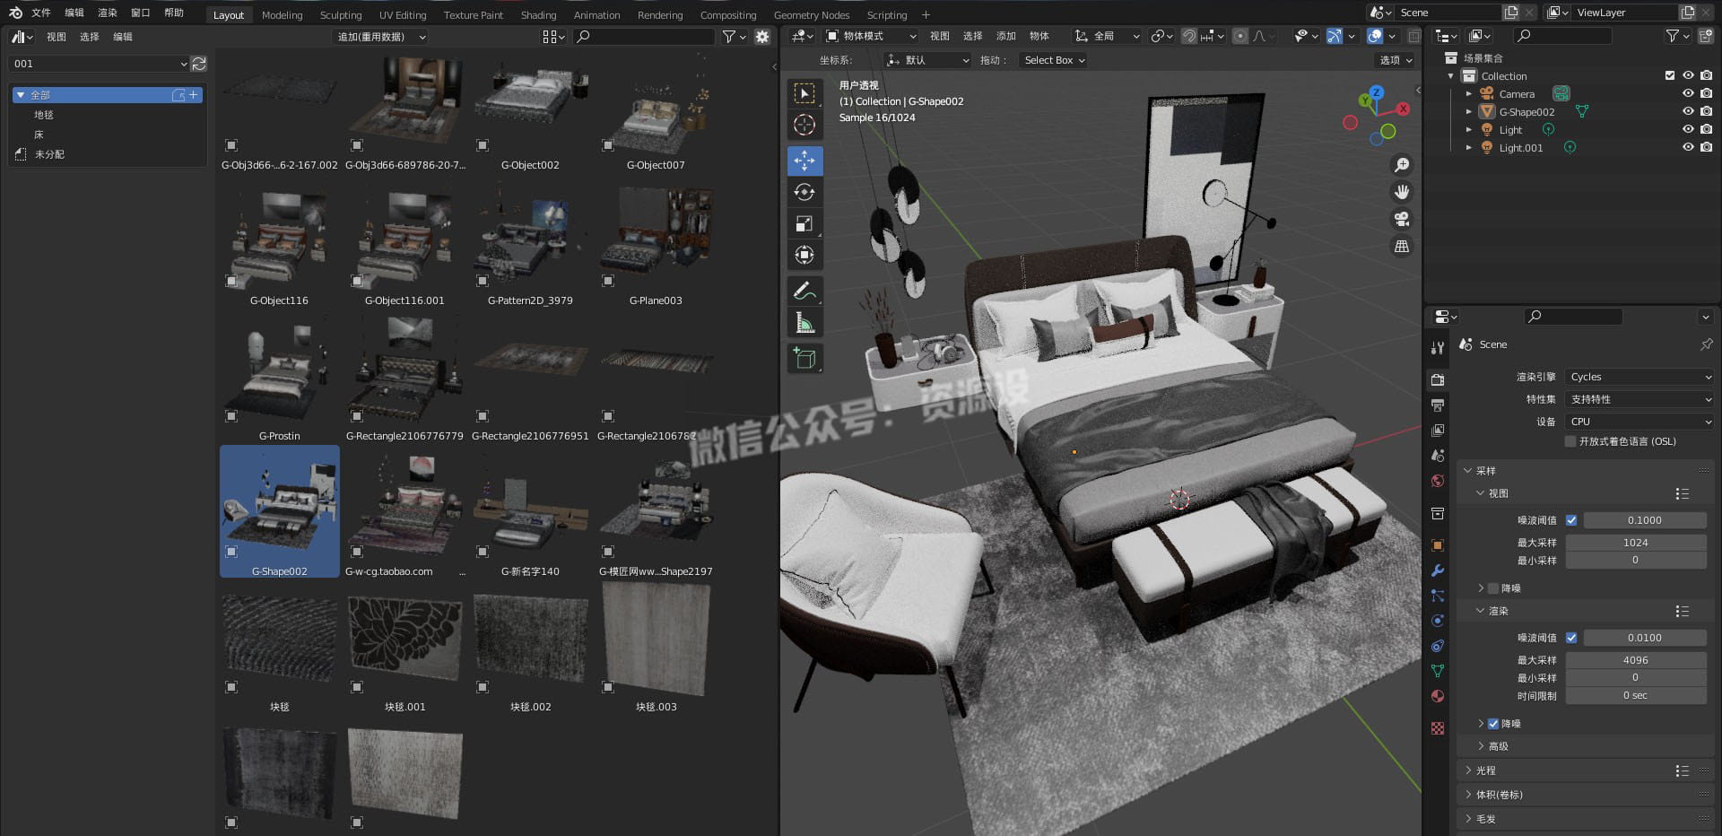Click render max samples field 4096
Screen dimensions: 1722x836
pyautogui.click(x=1635, y=660)
